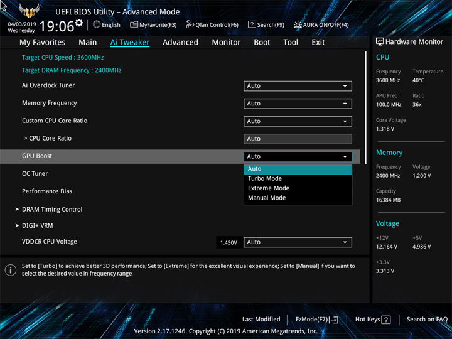Click the 1.450V voltage value box
The height and width of the screenshot is (339, 452).
pos(229,242)
